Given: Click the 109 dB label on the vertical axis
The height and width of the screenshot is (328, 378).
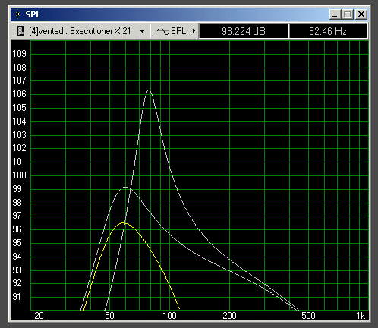Looking at the screenshot, I should coord(19,54).
